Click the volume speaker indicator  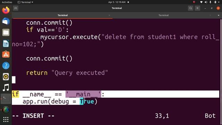[x=206, y=2]
